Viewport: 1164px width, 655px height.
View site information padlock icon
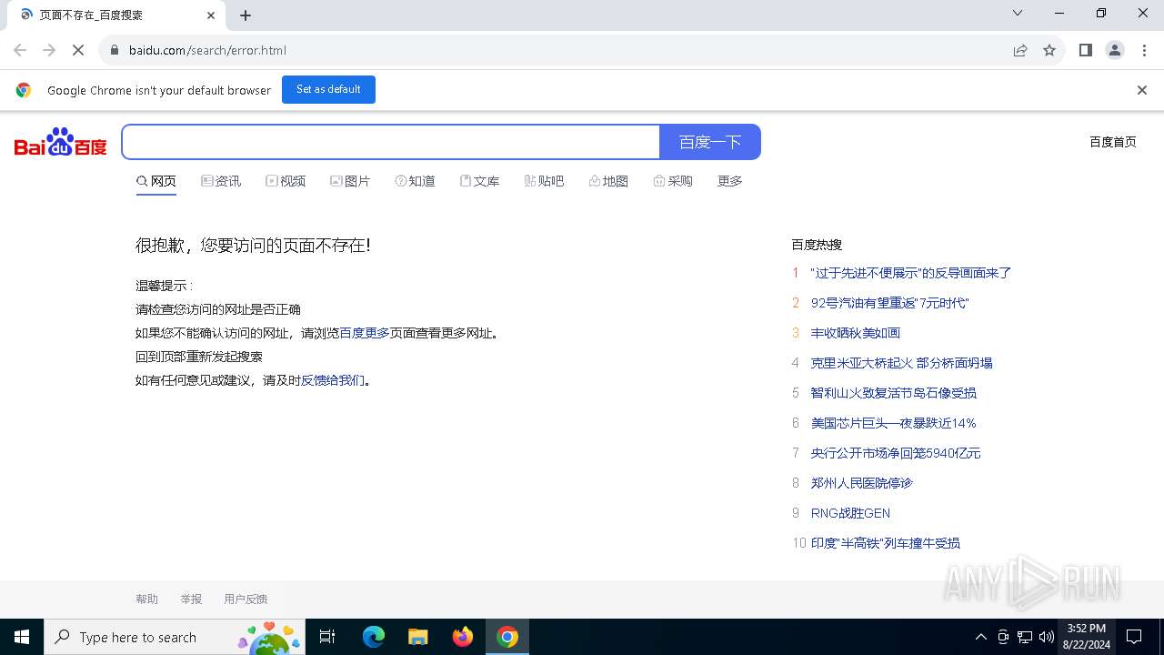115,50
